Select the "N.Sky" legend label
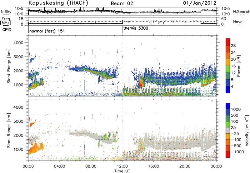The width and height of the screenshot is (250, 173). click(6, 12)
